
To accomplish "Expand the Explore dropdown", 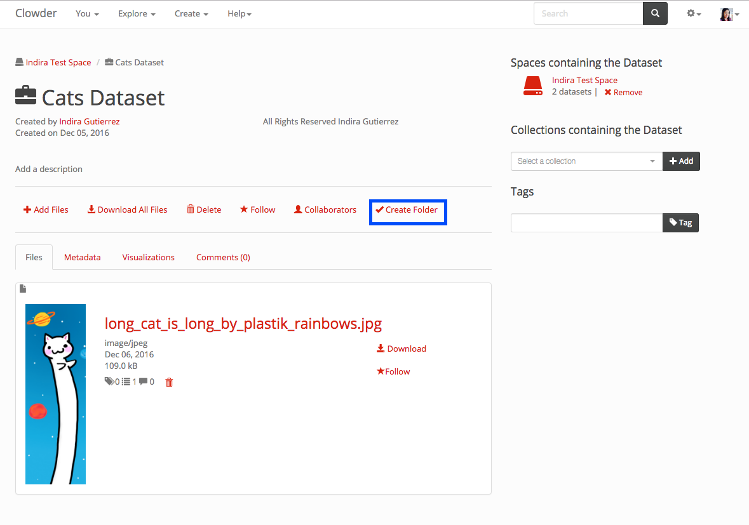I will pos(137,14).
